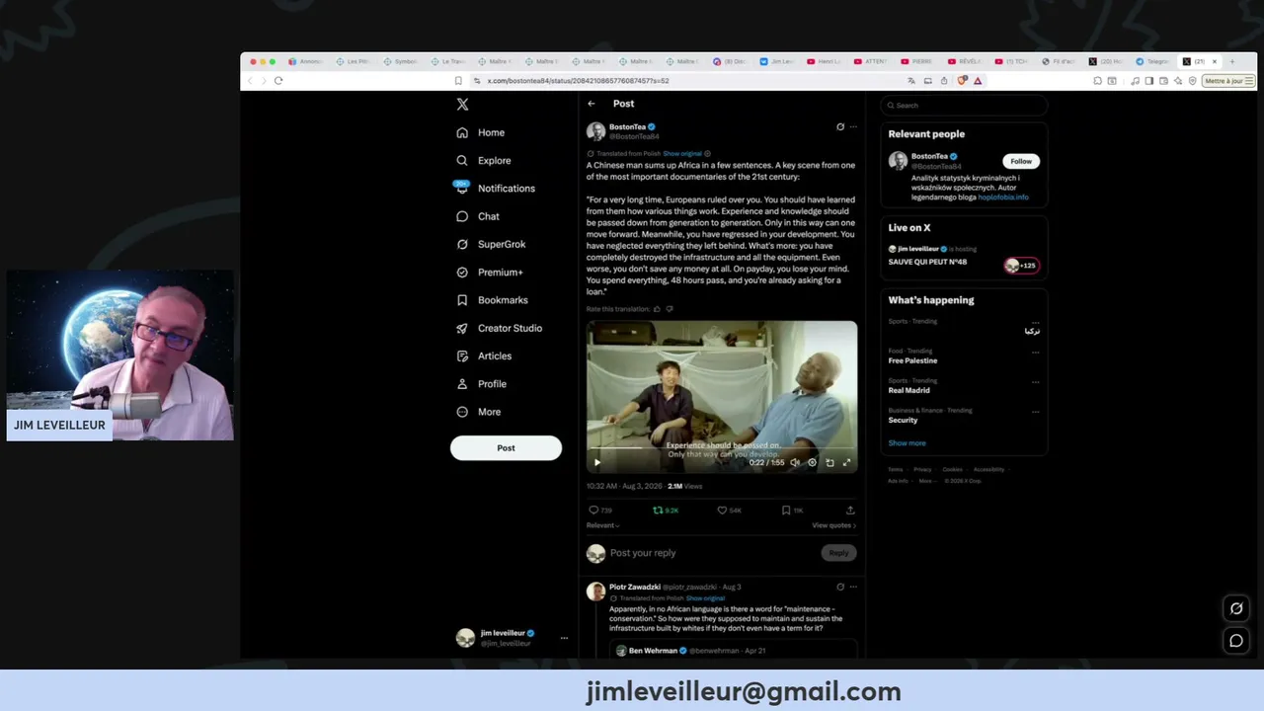This screenshot has width=1264, height=711.
Task: Open the Profile person icon
Action: tap(462, 384)
